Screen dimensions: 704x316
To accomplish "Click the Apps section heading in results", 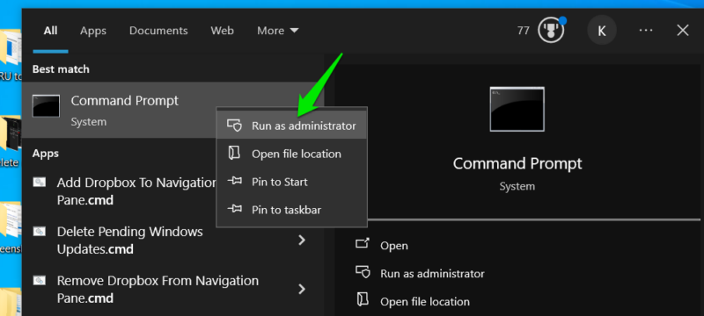I will coord(46,154).
